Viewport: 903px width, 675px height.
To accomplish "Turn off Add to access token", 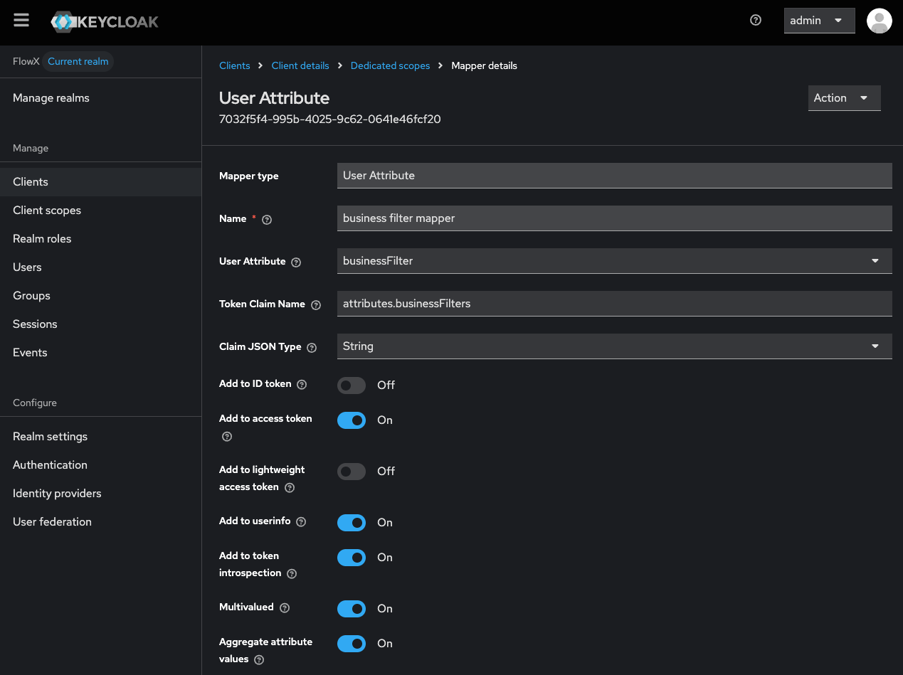I will pyautogui.click(x=352, y=420).
